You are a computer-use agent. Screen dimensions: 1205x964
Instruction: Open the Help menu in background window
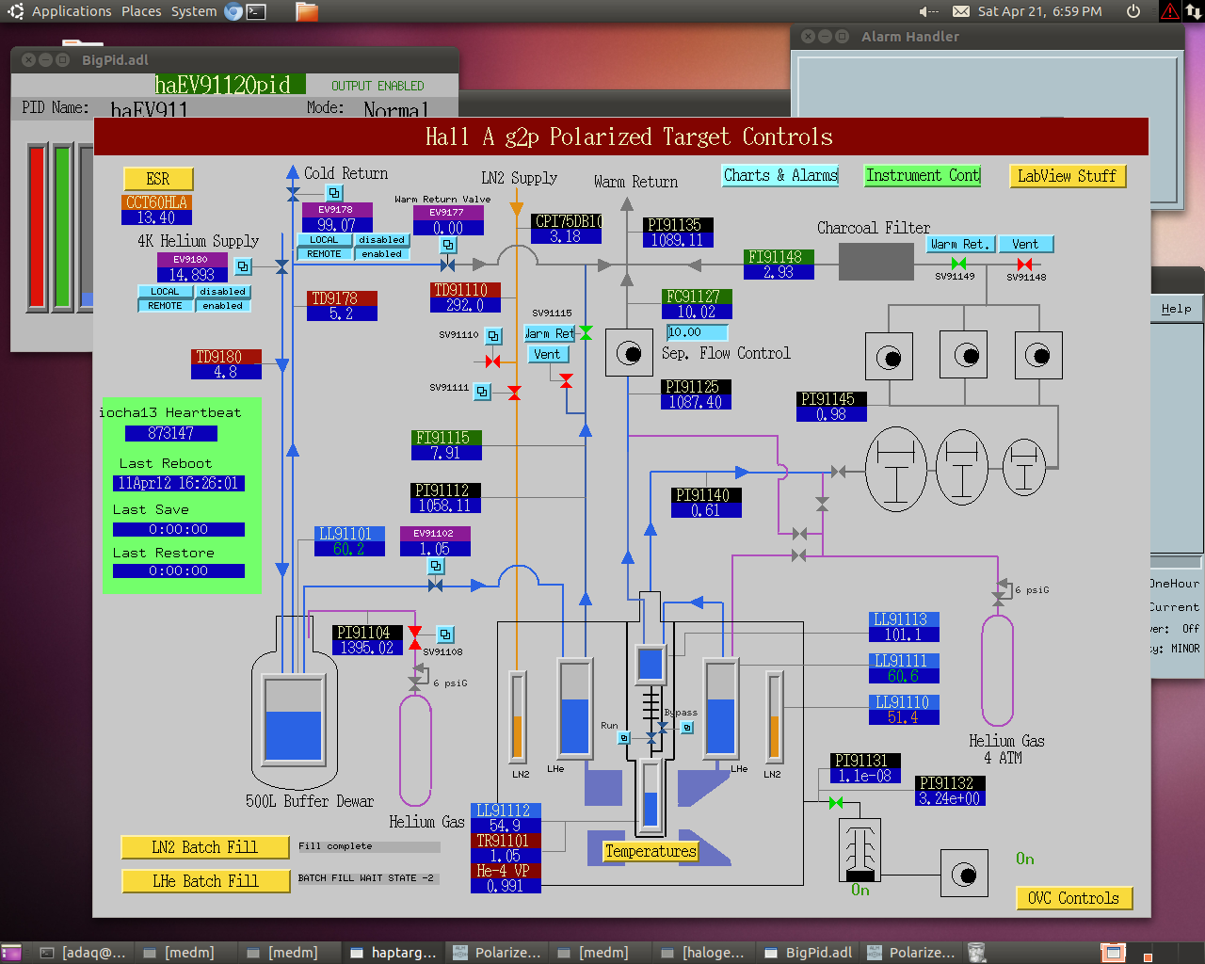click(x=1176, y=308)
